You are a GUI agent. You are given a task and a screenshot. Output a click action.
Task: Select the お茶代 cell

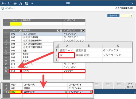38,61
